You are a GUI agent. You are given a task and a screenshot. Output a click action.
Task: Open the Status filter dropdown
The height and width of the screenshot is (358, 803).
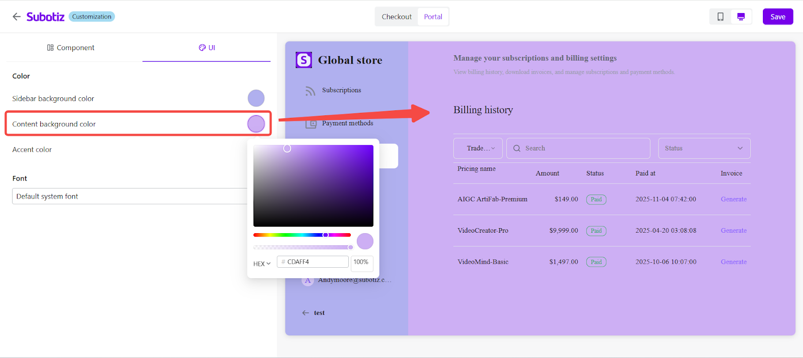(704, 148)
